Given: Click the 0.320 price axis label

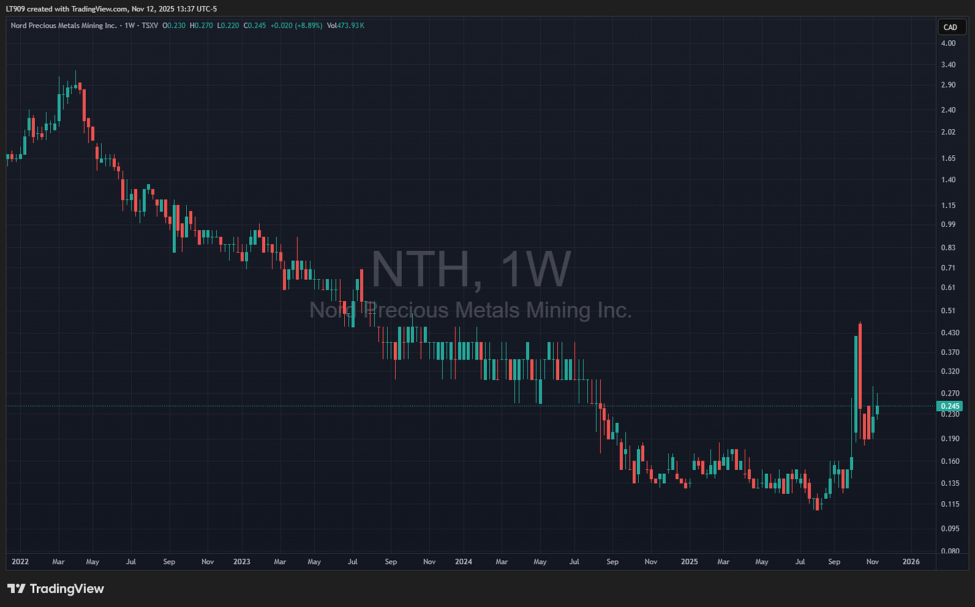Looking at the screenshot, I should [950, 371].
